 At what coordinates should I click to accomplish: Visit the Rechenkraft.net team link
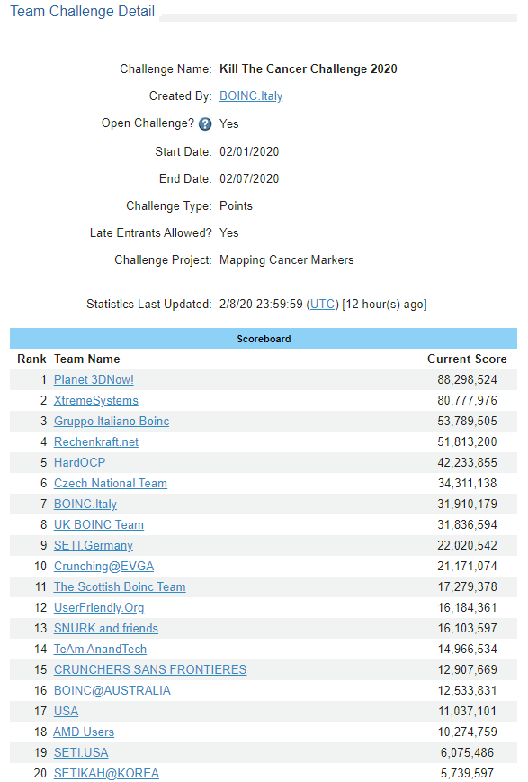point(96,441)
